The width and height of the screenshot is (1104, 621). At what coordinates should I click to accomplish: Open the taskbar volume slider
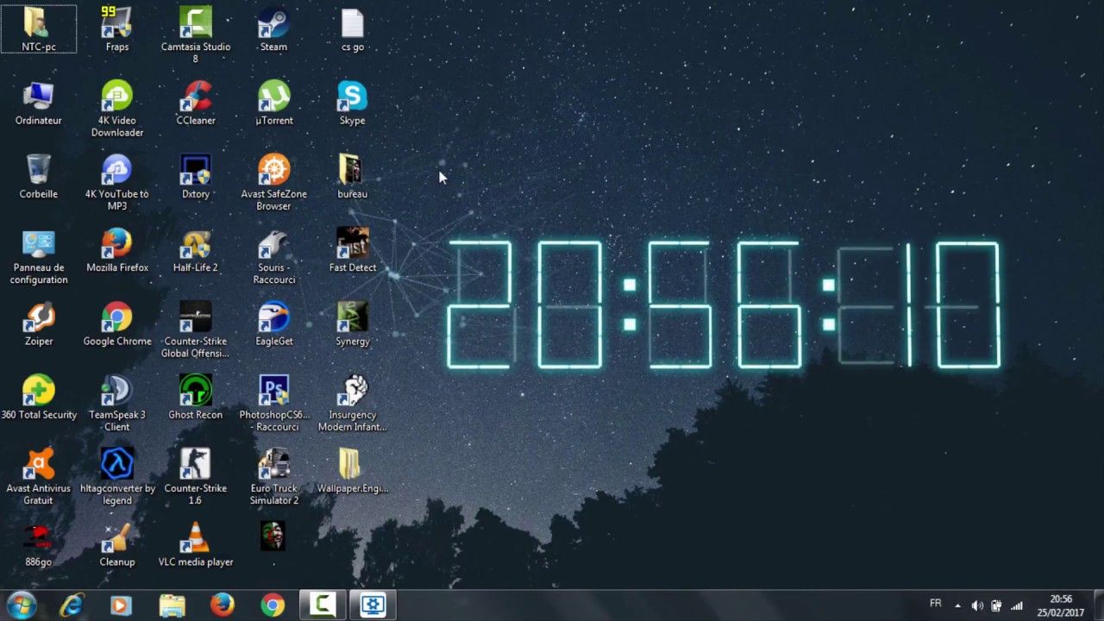point(977,605)
